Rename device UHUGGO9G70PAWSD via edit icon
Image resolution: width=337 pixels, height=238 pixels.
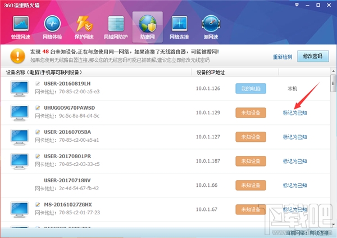(x=38, y=107)
